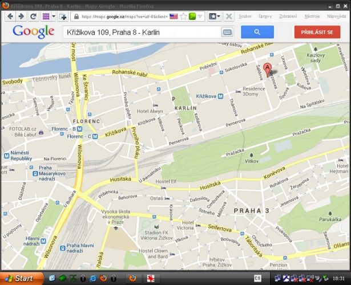Image resolution: width=351 pixels, height=285 pixels.
Task: Click the padlock site identity icon
Action: [76, 17]
